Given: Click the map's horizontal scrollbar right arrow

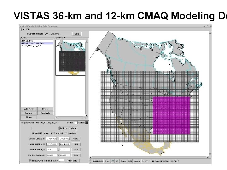Looking at the screenshot, I should click(x=207, y=157).
